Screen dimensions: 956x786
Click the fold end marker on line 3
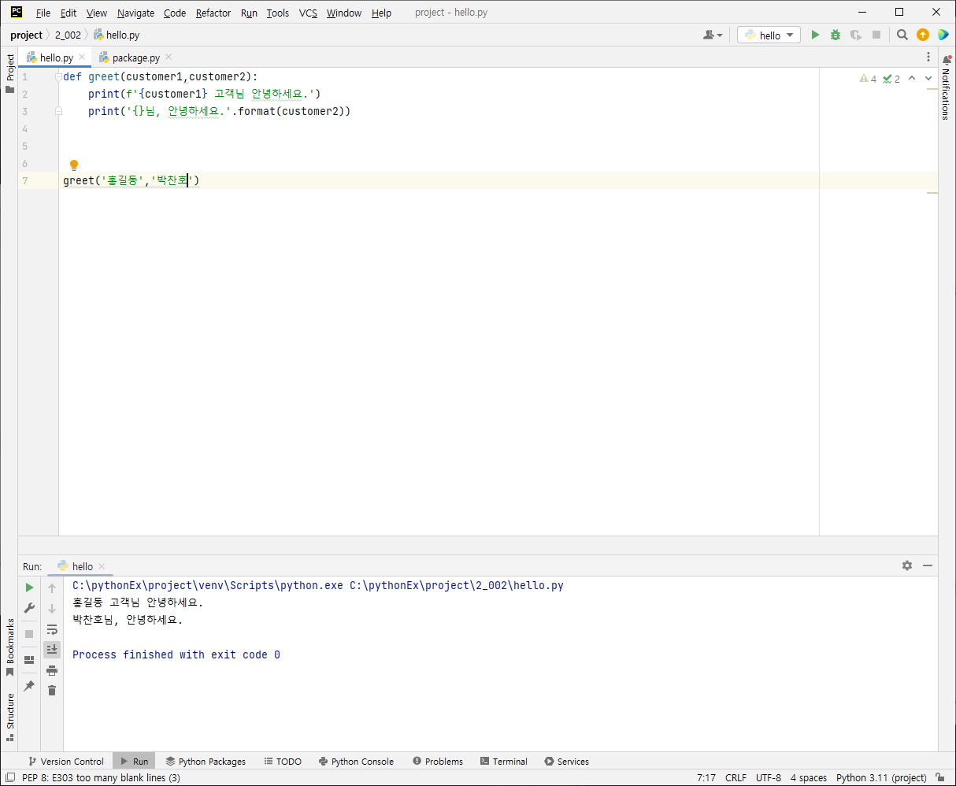[x=58, y=112]
